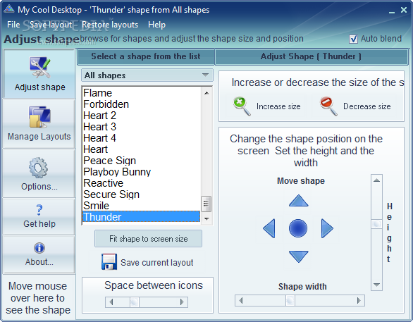The image size is (413, 322).
Task: Click the Options gear icon
Action: pyautogui.click(x=39, y=168)
